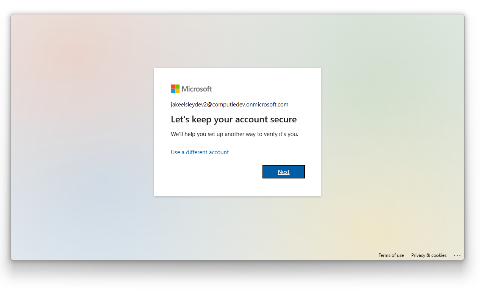Image resolution: width=481 pixels, height=294 pixels.
Task: Click the "We'll help you set up" description
Action: 234,134
